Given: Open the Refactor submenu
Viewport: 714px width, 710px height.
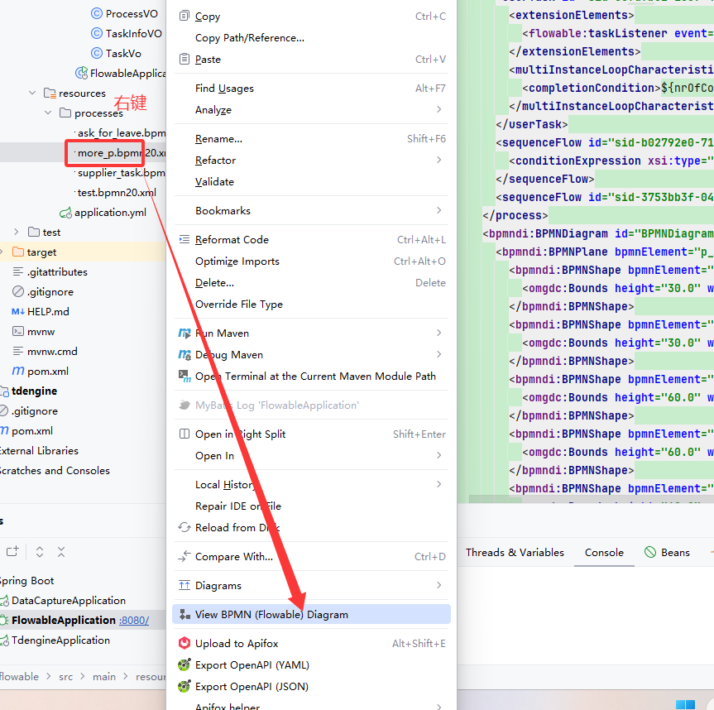Looking at the screenshot, I should click(x=311, y=161).
